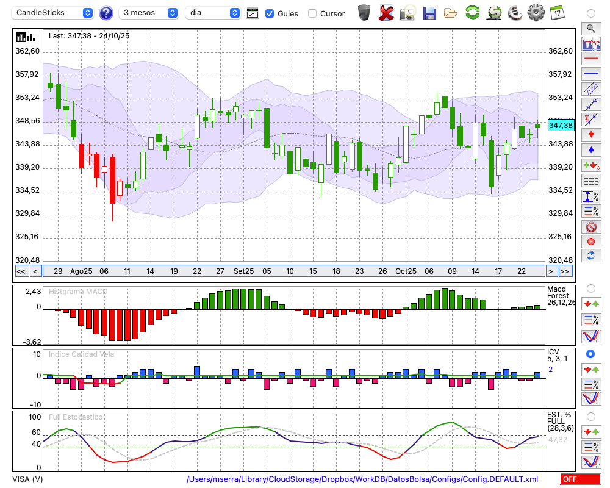Click the red prohibited sign icon
This screenshot has width=610, height=488.
[591, 227]
